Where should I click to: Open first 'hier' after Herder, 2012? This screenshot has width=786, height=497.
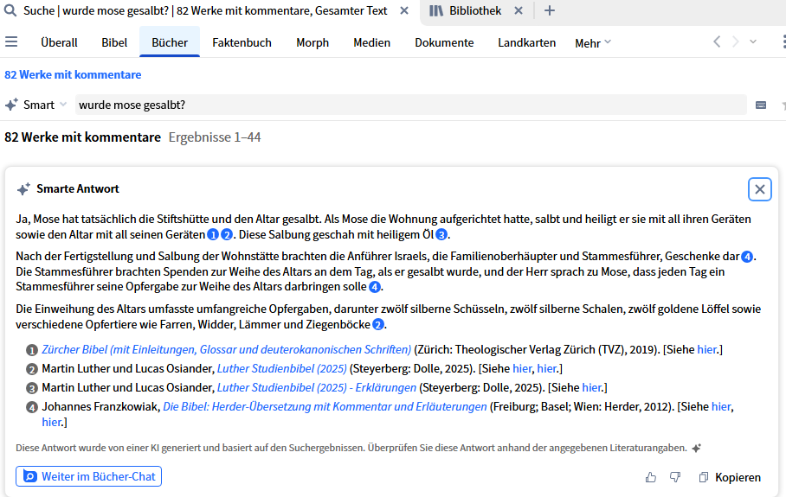click(721, 406)
